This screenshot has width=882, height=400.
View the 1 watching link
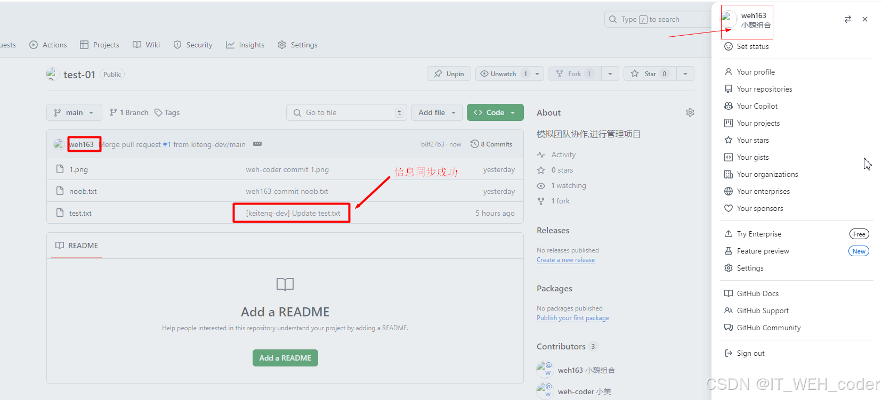tap(562, 185)
